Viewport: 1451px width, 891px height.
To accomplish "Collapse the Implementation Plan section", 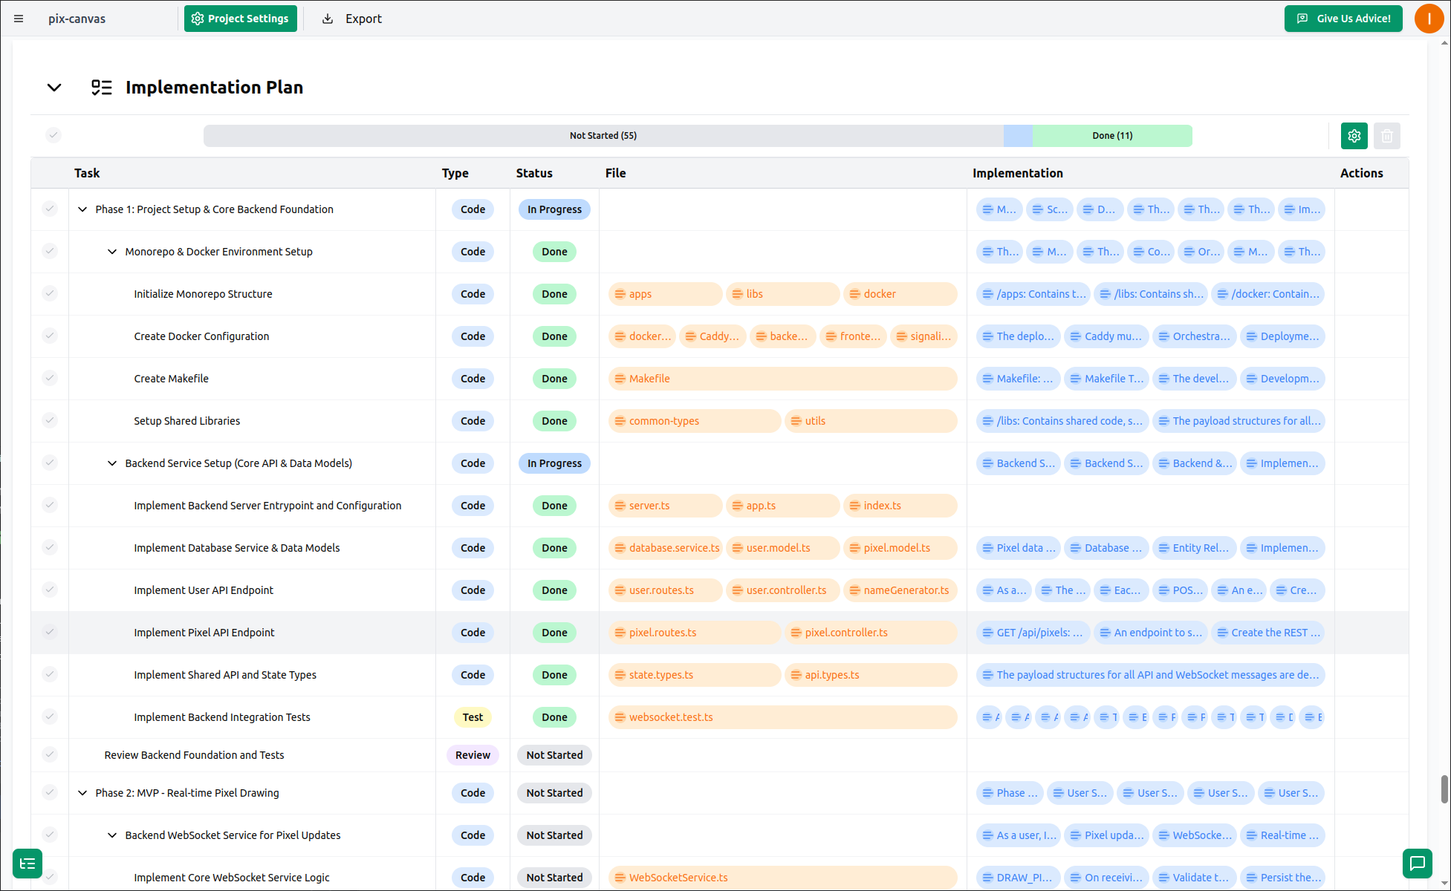I will point(53,87).
